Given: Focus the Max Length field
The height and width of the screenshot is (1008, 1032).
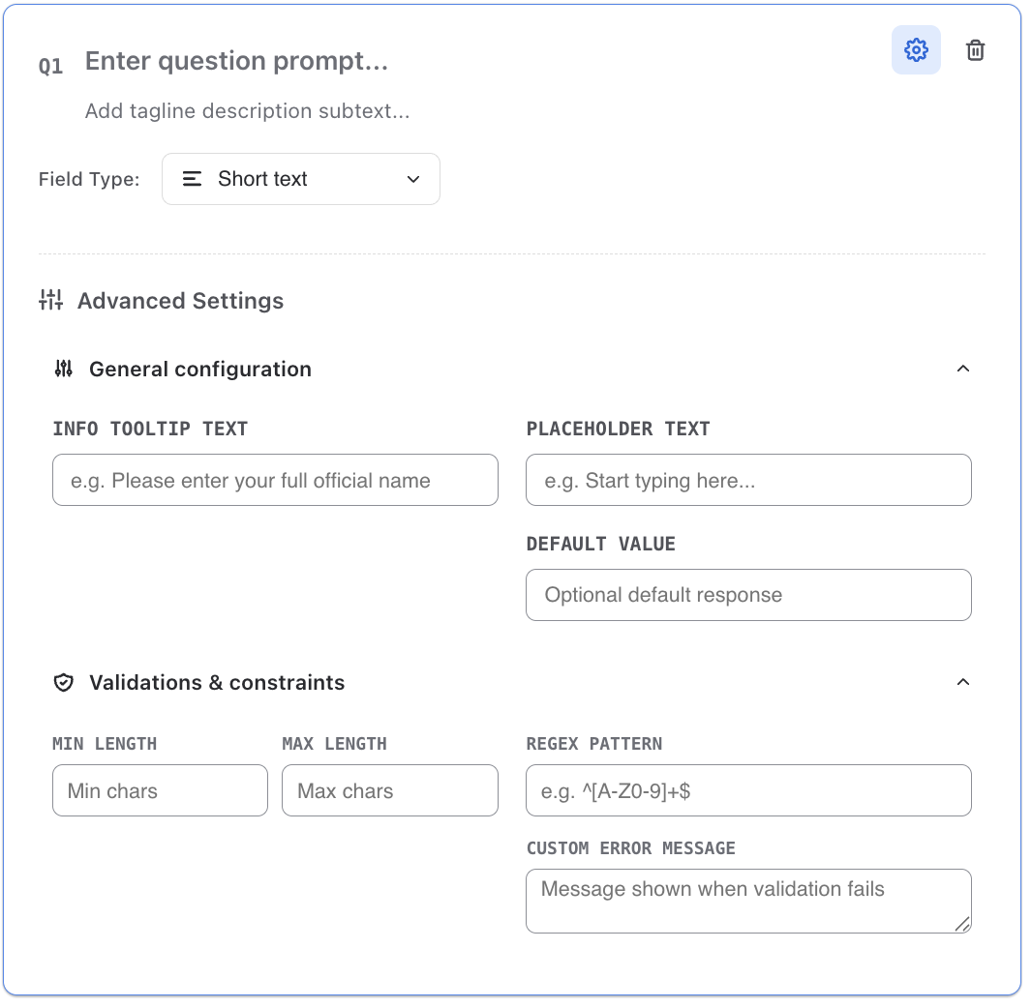Looking at the screenshot, I should [x=389, y=790].
